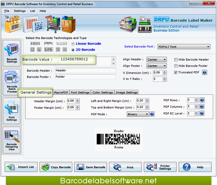217x185 pixels.
Task: Click the bottom Help button
Action: 195,167
